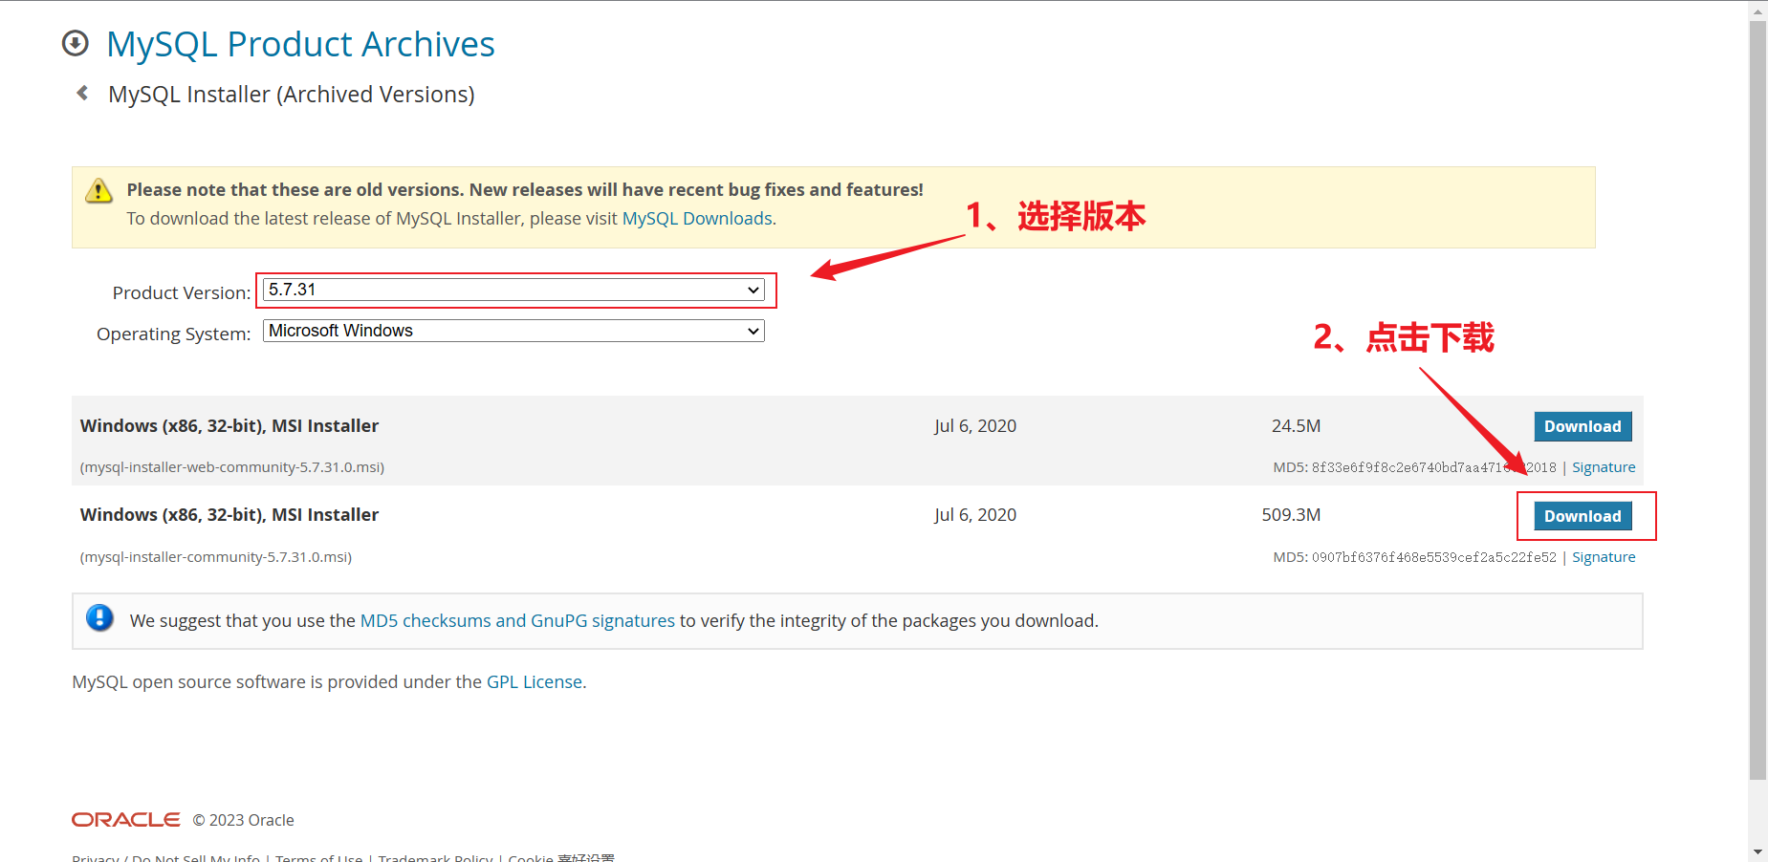Screen dimensions: 1768x862
Task: Open Signature link for mysql-installer-community-5.7.31.0.msi
Action: (x=1604, y=557)
